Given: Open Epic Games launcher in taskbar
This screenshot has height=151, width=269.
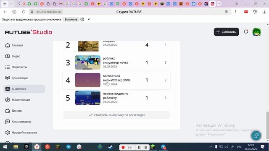Looking at the screenshot, I should click(26, 147).
